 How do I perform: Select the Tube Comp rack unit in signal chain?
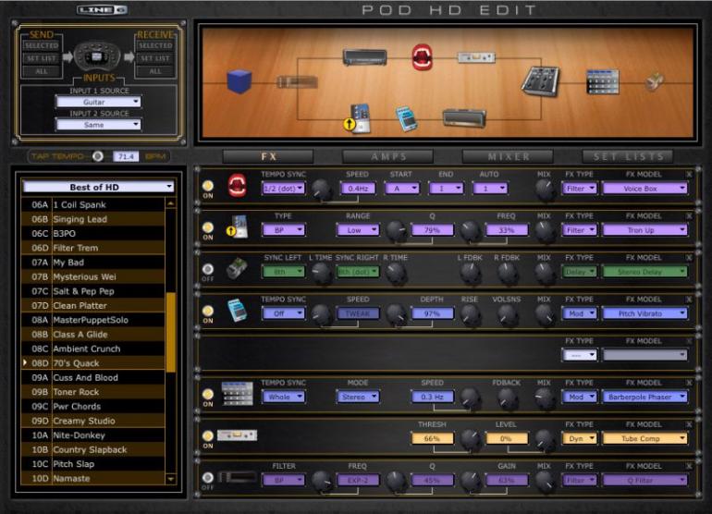tap(476, 57)
